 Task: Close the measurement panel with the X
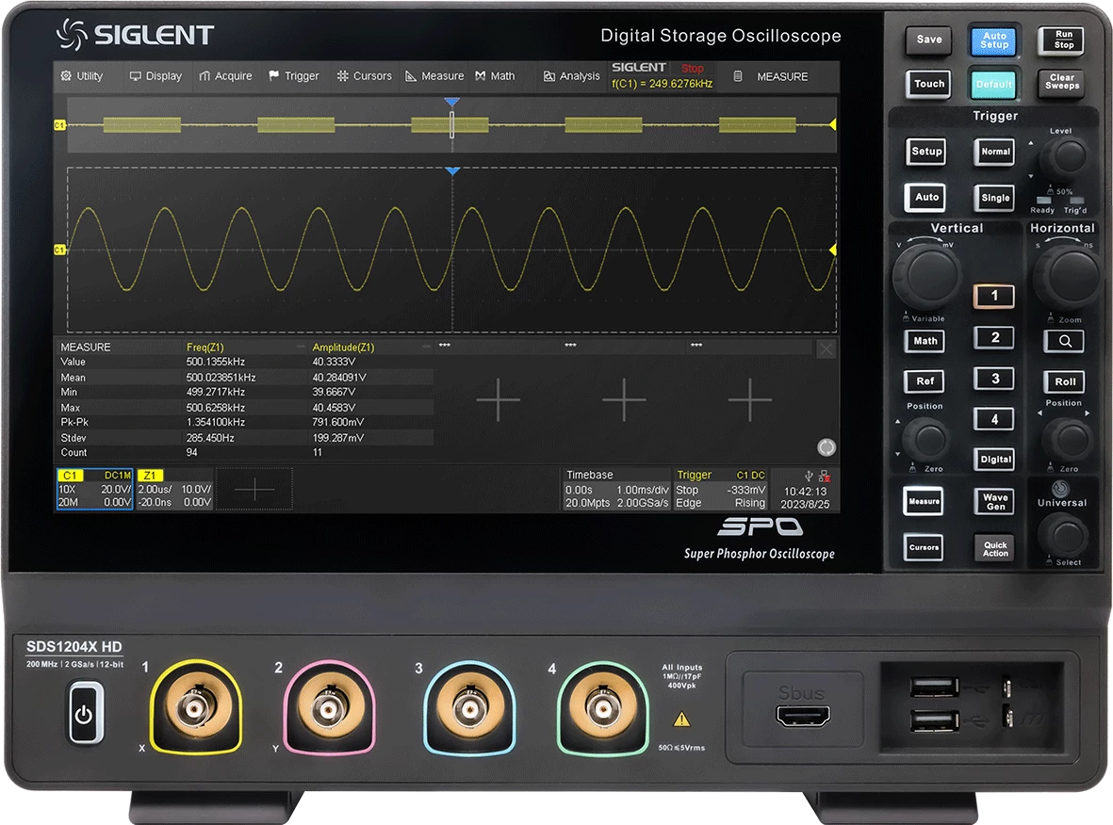[x=826, y=349]
